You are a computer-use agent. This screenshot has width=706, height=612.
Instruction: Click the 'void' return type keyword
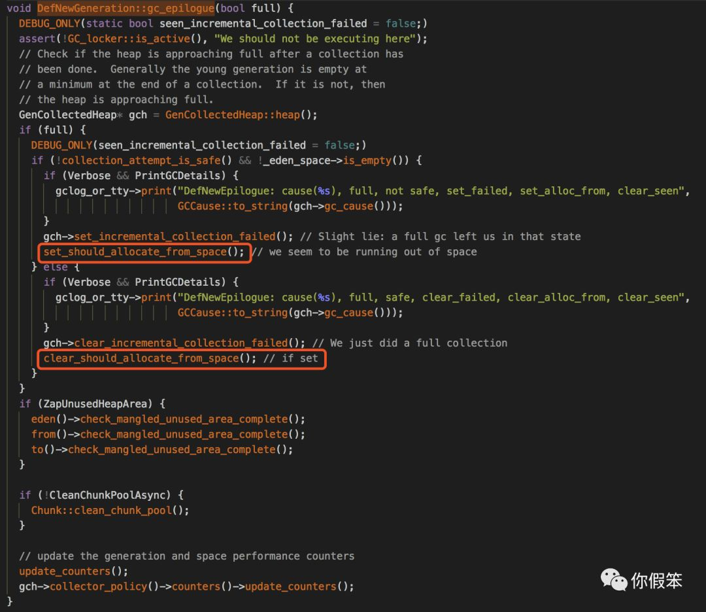point(19,8)
